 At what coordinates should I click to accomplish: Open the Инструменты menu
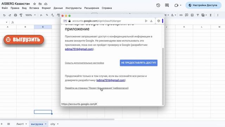point(73,8)
